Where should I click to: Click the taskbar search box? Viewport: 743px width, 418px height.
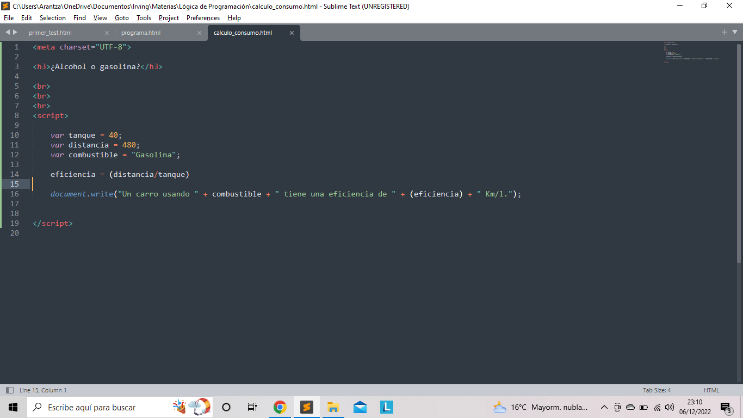click(x=119, y=407)
